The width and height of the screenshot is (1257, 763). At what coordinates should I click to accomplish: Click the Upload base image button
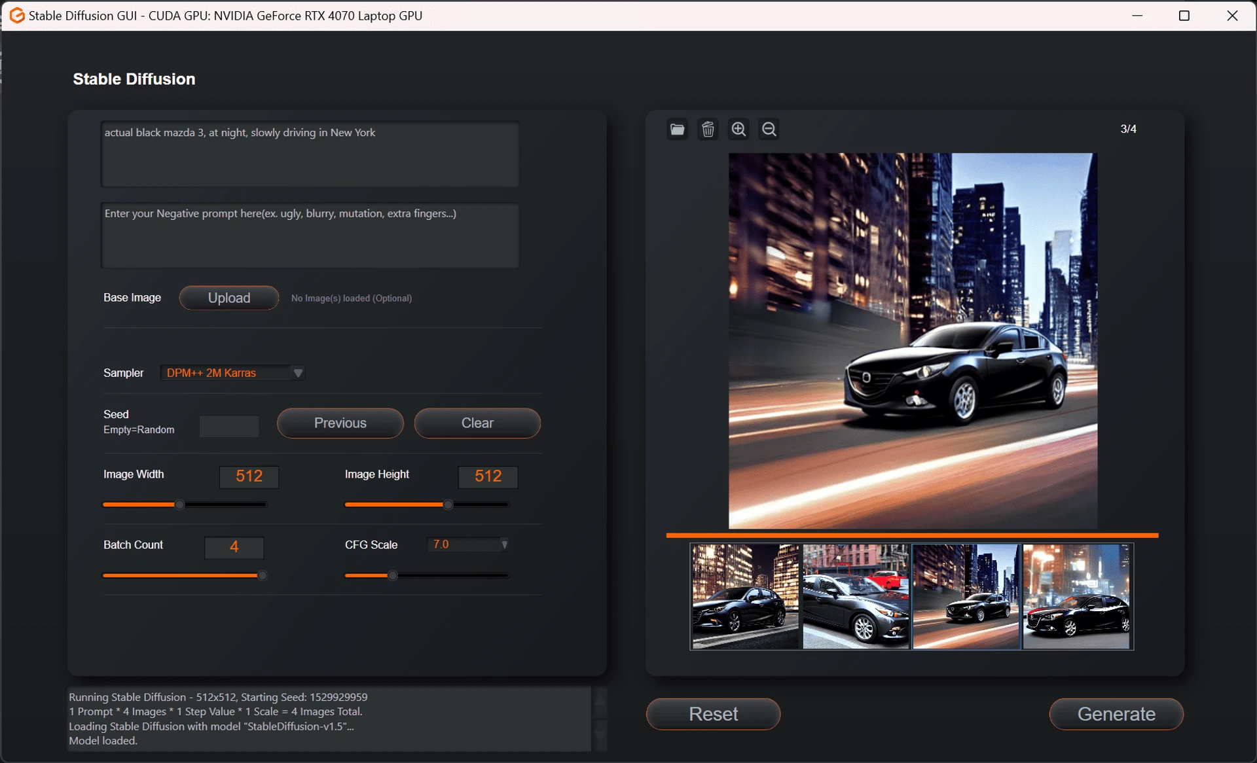(229, 298)
